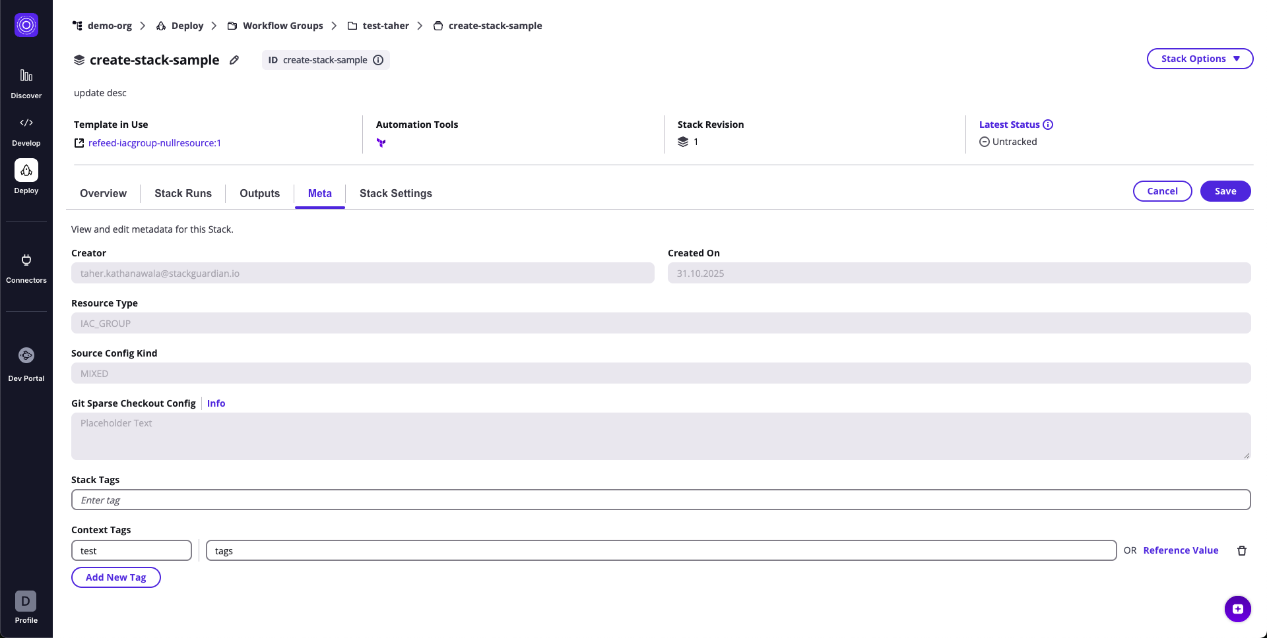Delete the context tag using the trash icon

click(x=1242, y=550)
